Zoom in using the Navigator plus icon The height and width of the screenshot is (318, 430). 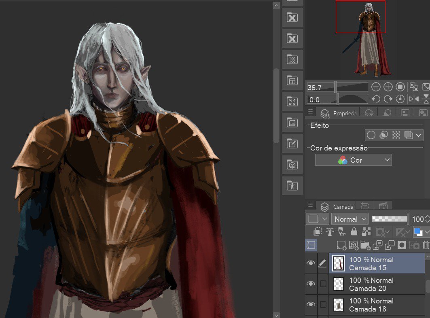coord(388,87)
